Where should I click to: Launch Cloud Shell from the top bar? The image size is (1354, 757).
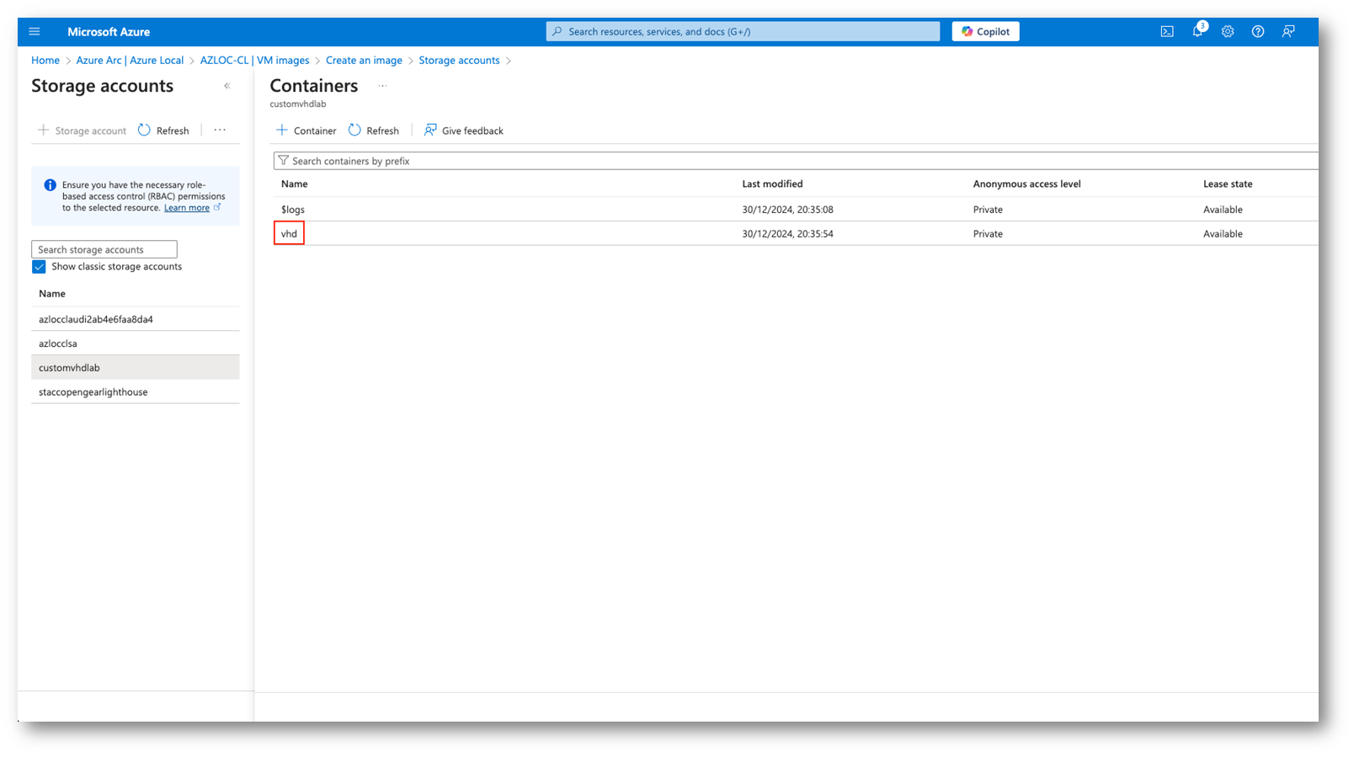click(1167, 32)
